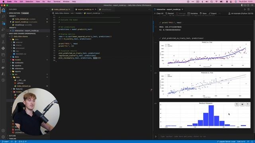Switch to the third, dimmed editor tab
The width and height of the screenshot is (255, 143).
(106, 10)
